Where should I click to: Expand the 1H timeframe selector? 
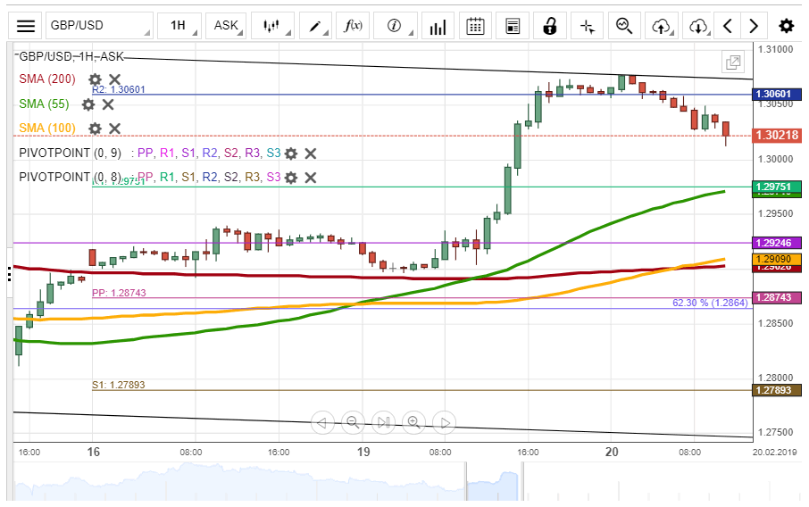pos(178,26)
